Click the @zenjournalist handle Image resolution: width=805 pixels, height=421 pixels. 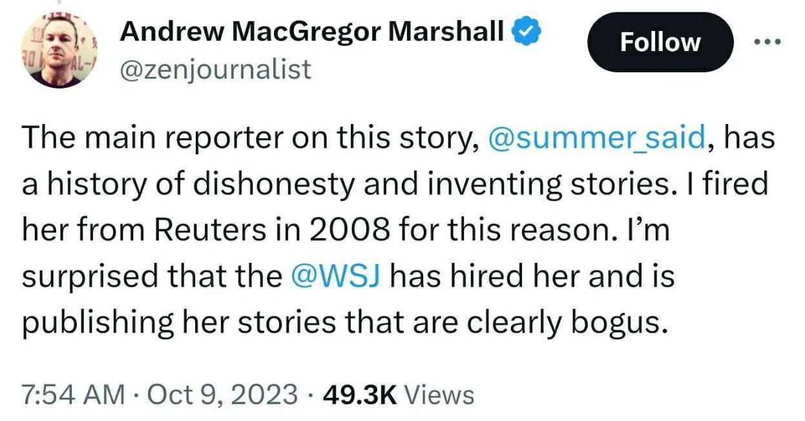[x=215, y=68]
